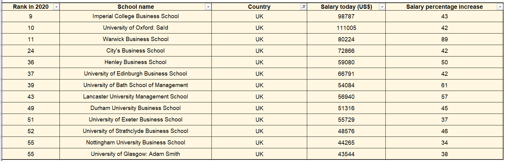Image resolution: width=505 pixels, height=161 pixels.
Task: Select Nottingham University Business School cell
Action: coord(135,143)
